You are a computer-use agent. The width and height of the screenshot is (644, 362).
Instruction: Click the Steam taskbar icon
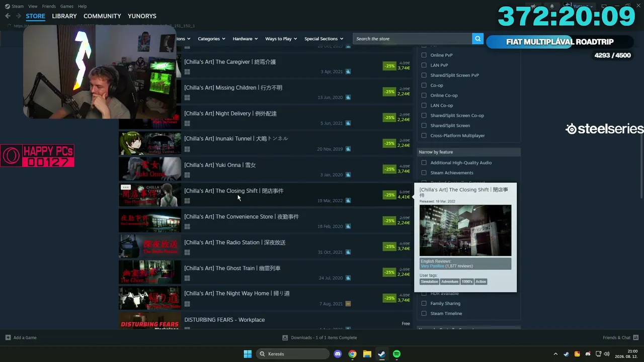[x=382, y=354]
